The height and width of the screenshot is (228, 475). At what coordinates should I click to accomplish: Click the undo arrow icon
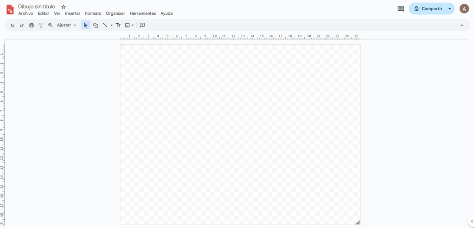pyautogui.click(x=13, y=25)
